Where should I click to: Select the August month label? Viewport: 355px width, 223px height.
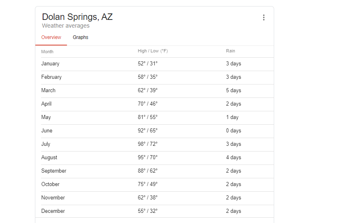[49, 158]
